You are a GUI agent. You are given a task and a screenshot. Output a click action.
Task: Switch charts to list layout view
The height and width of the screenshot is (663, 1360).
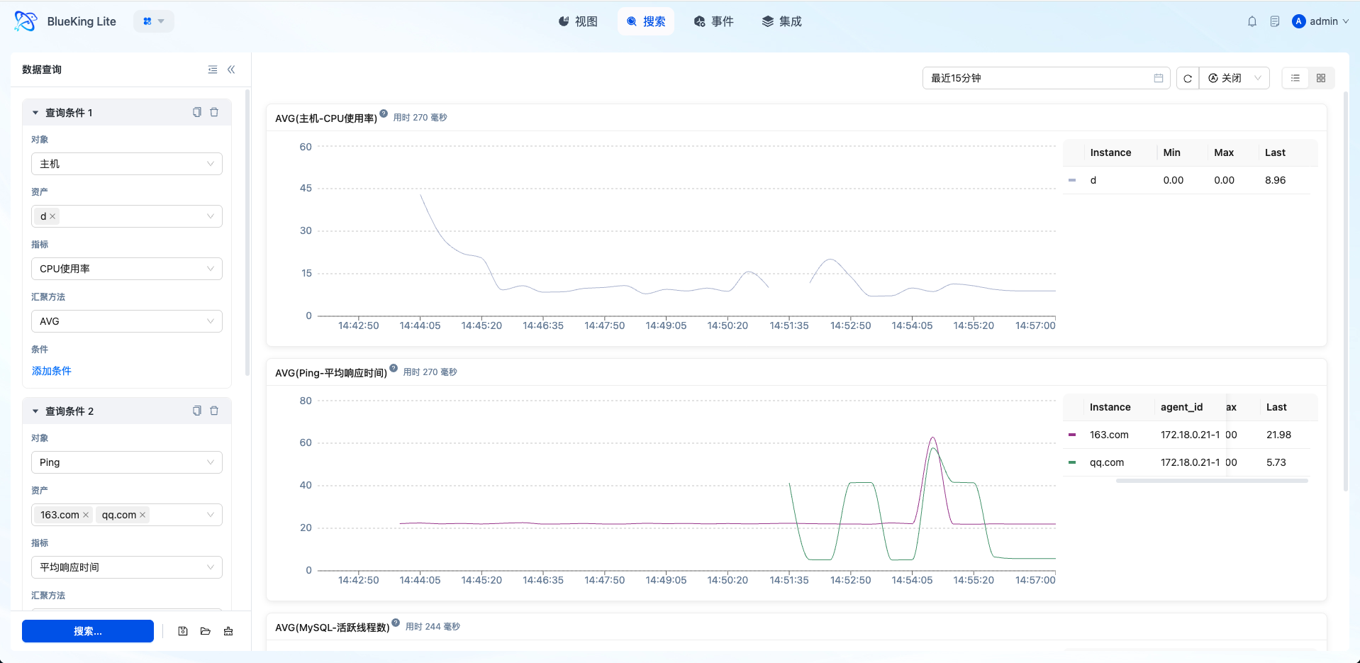pyautogui.click(x=1295, y=78)
